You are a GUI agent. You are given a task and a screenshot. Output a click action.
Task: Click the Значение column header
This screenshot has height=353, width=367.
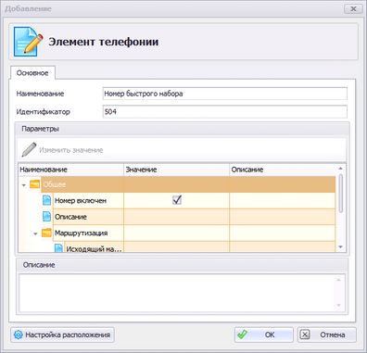tap(177, 170)
